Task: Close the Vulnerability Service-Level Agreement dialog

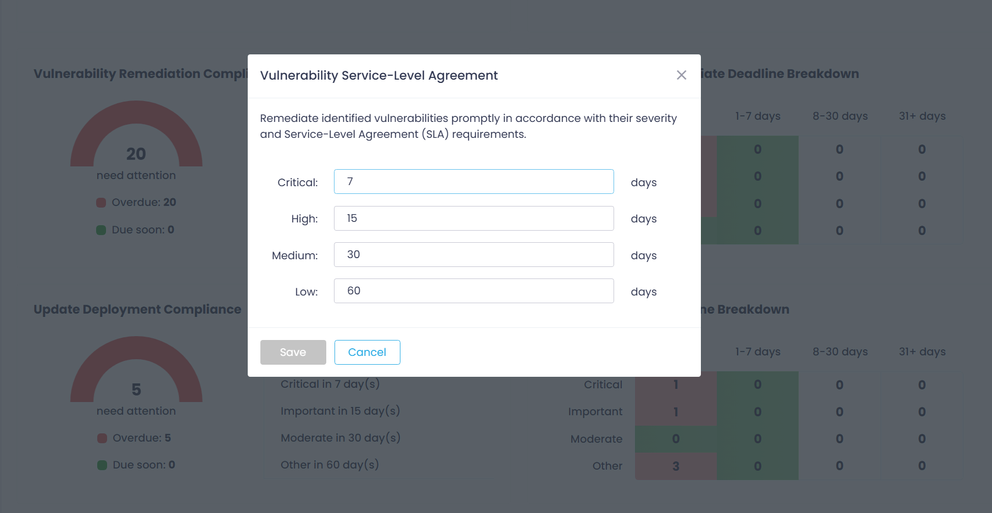Action: (682, 75)
